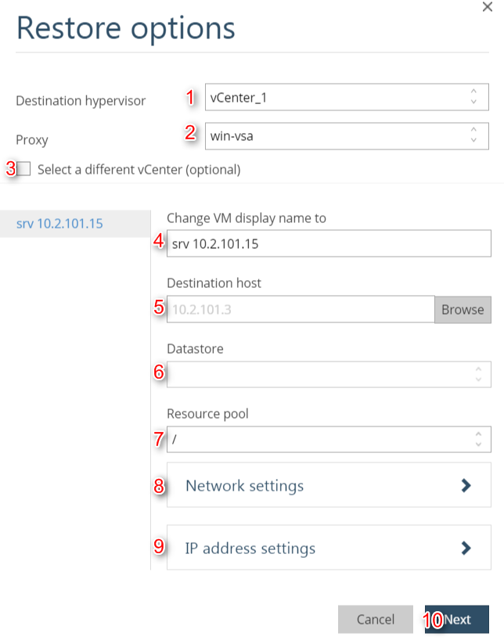This screenshot has height=644, width=504.
Task: Click the selector arrows on Destination hypervisor field
Action: click(473, 97)
